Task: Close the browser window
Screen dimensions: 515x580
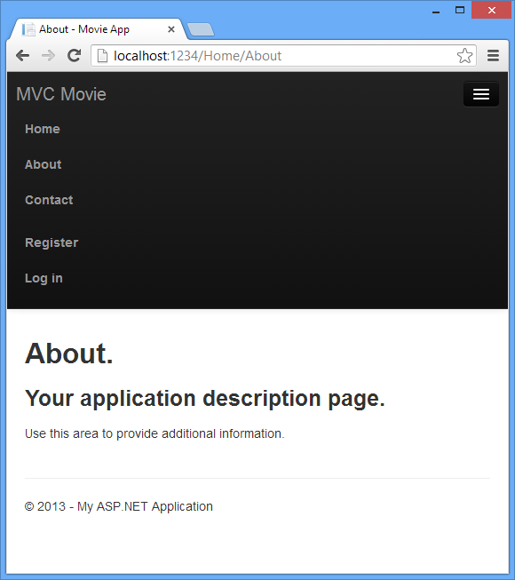Action: point(492,10)
